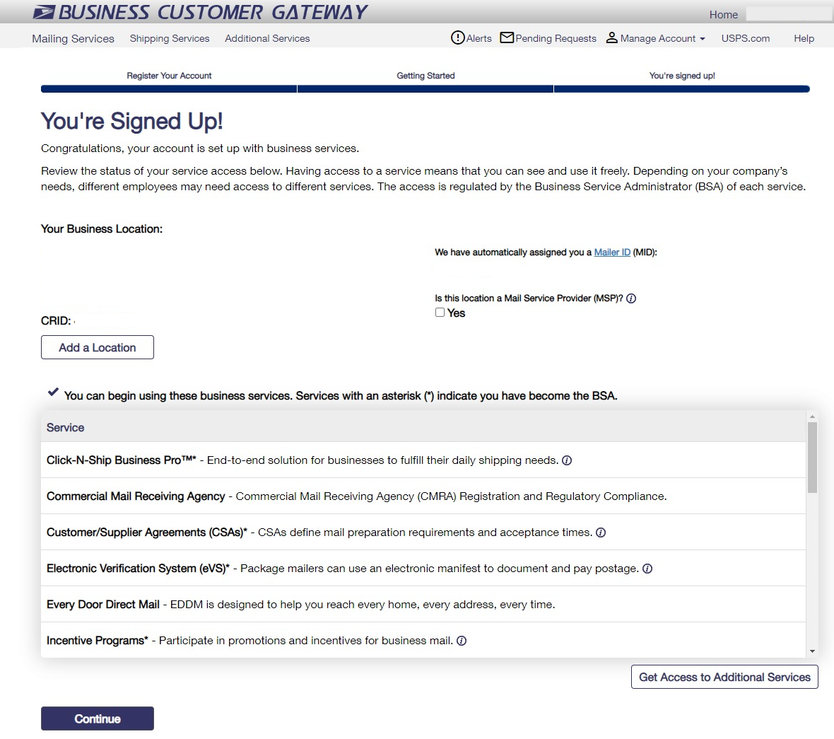Select the Click-N-Ship Business Pro service row
834x739 pixels.
tap(423, 460)
